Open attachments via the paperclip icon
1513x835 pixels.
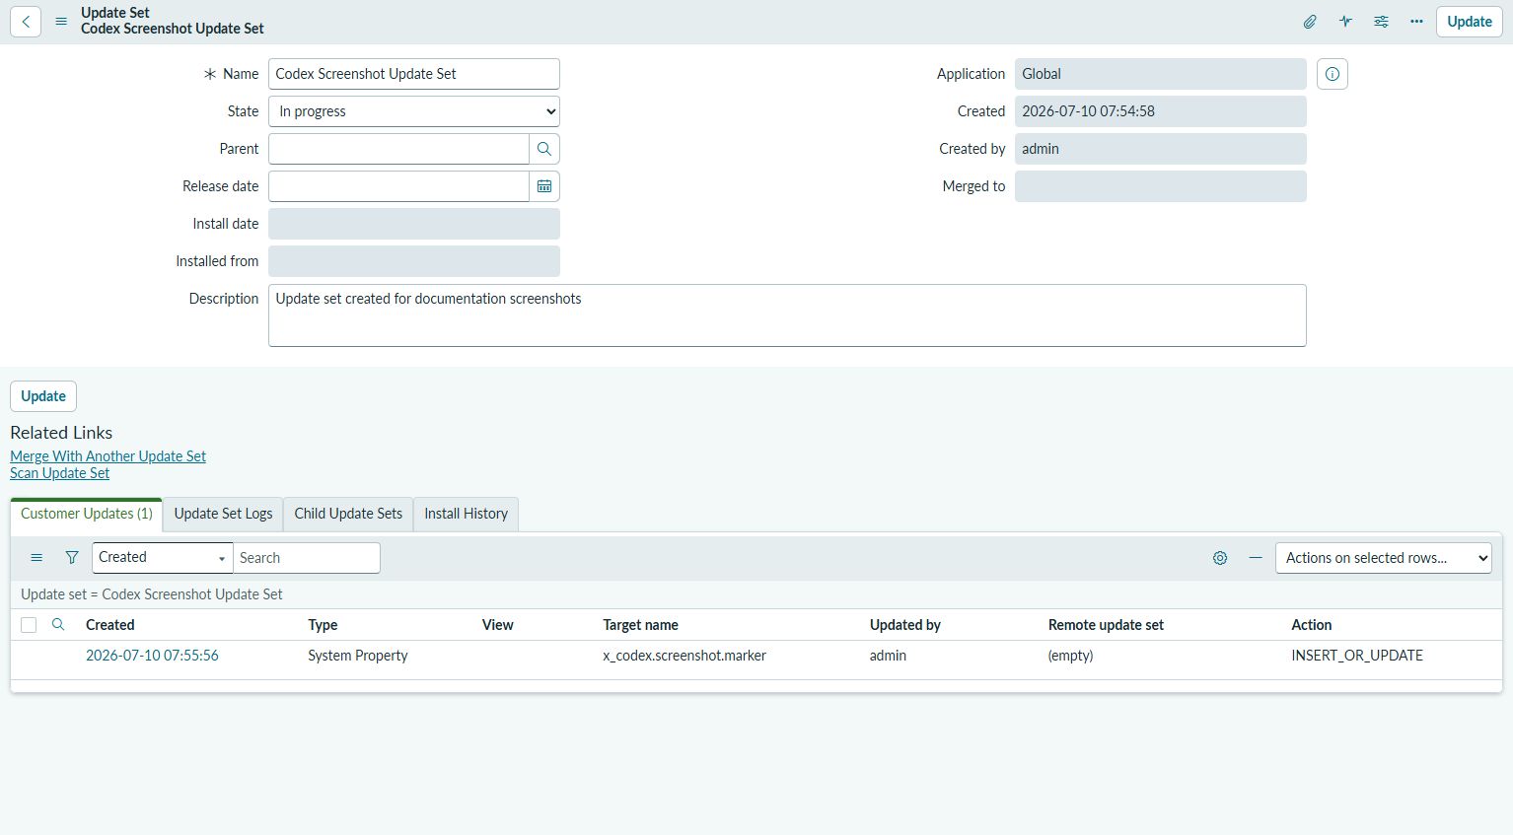point(1310,22)
